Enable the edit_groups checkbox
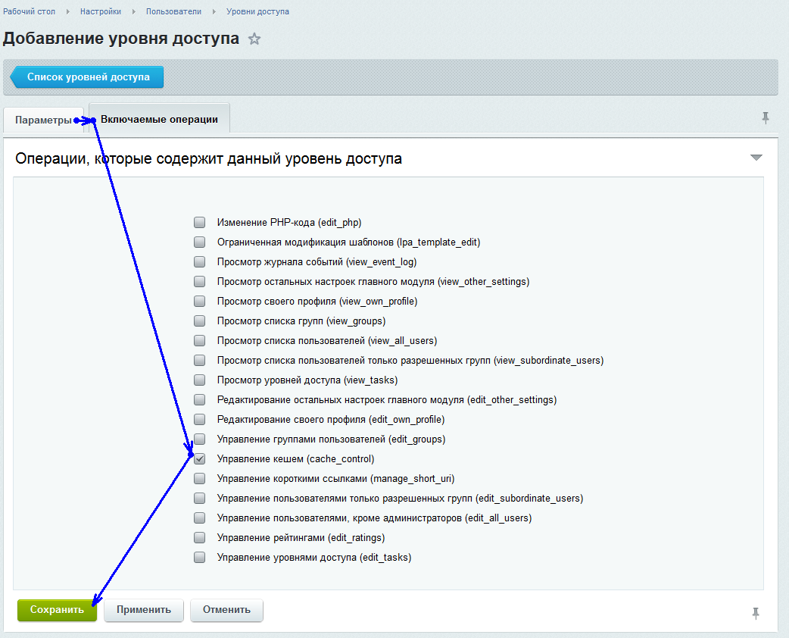This screenshot has width=789, height=638. [200, 439]
